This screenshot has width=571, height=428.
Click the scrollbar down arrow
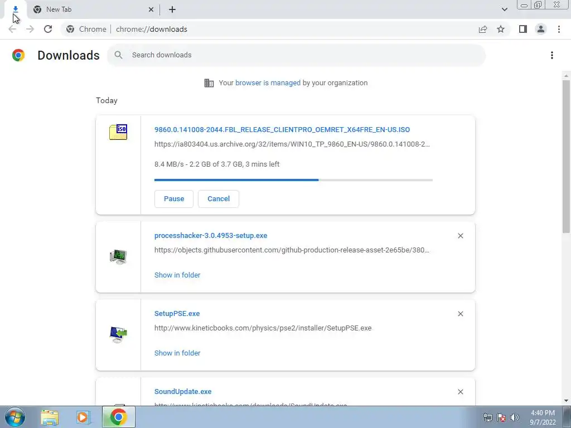[566, 401]
